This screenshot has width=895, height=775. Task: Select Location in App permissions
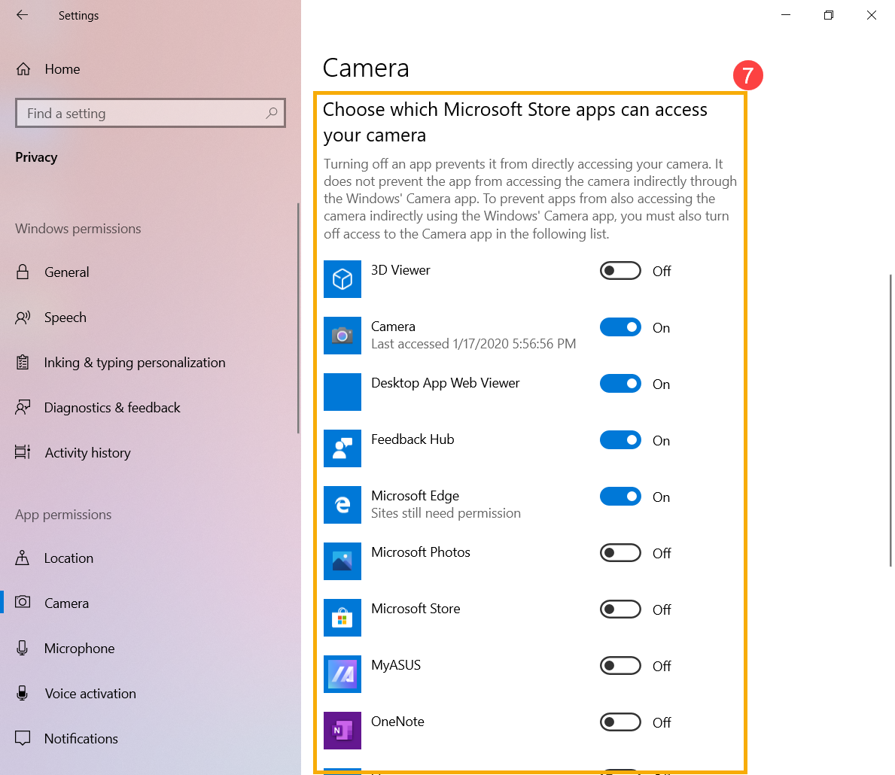[x=150, y=558]
